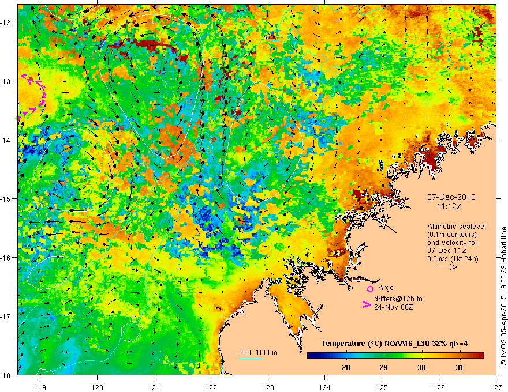Click the IMOS copyright timestamp text
508x392 pixels.
click(503, 296)
